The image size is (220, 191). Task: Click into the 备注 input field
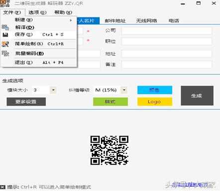tap(167, 64)
